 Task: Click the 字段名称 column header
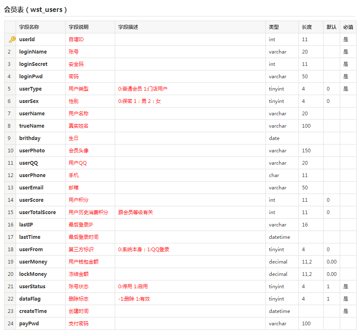29,27
